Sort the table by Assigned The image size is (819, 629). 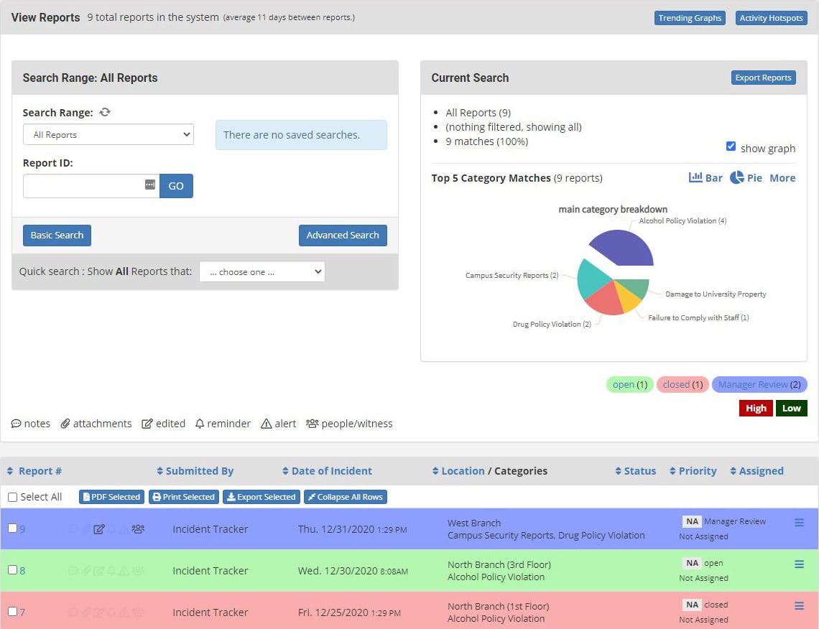756,471
